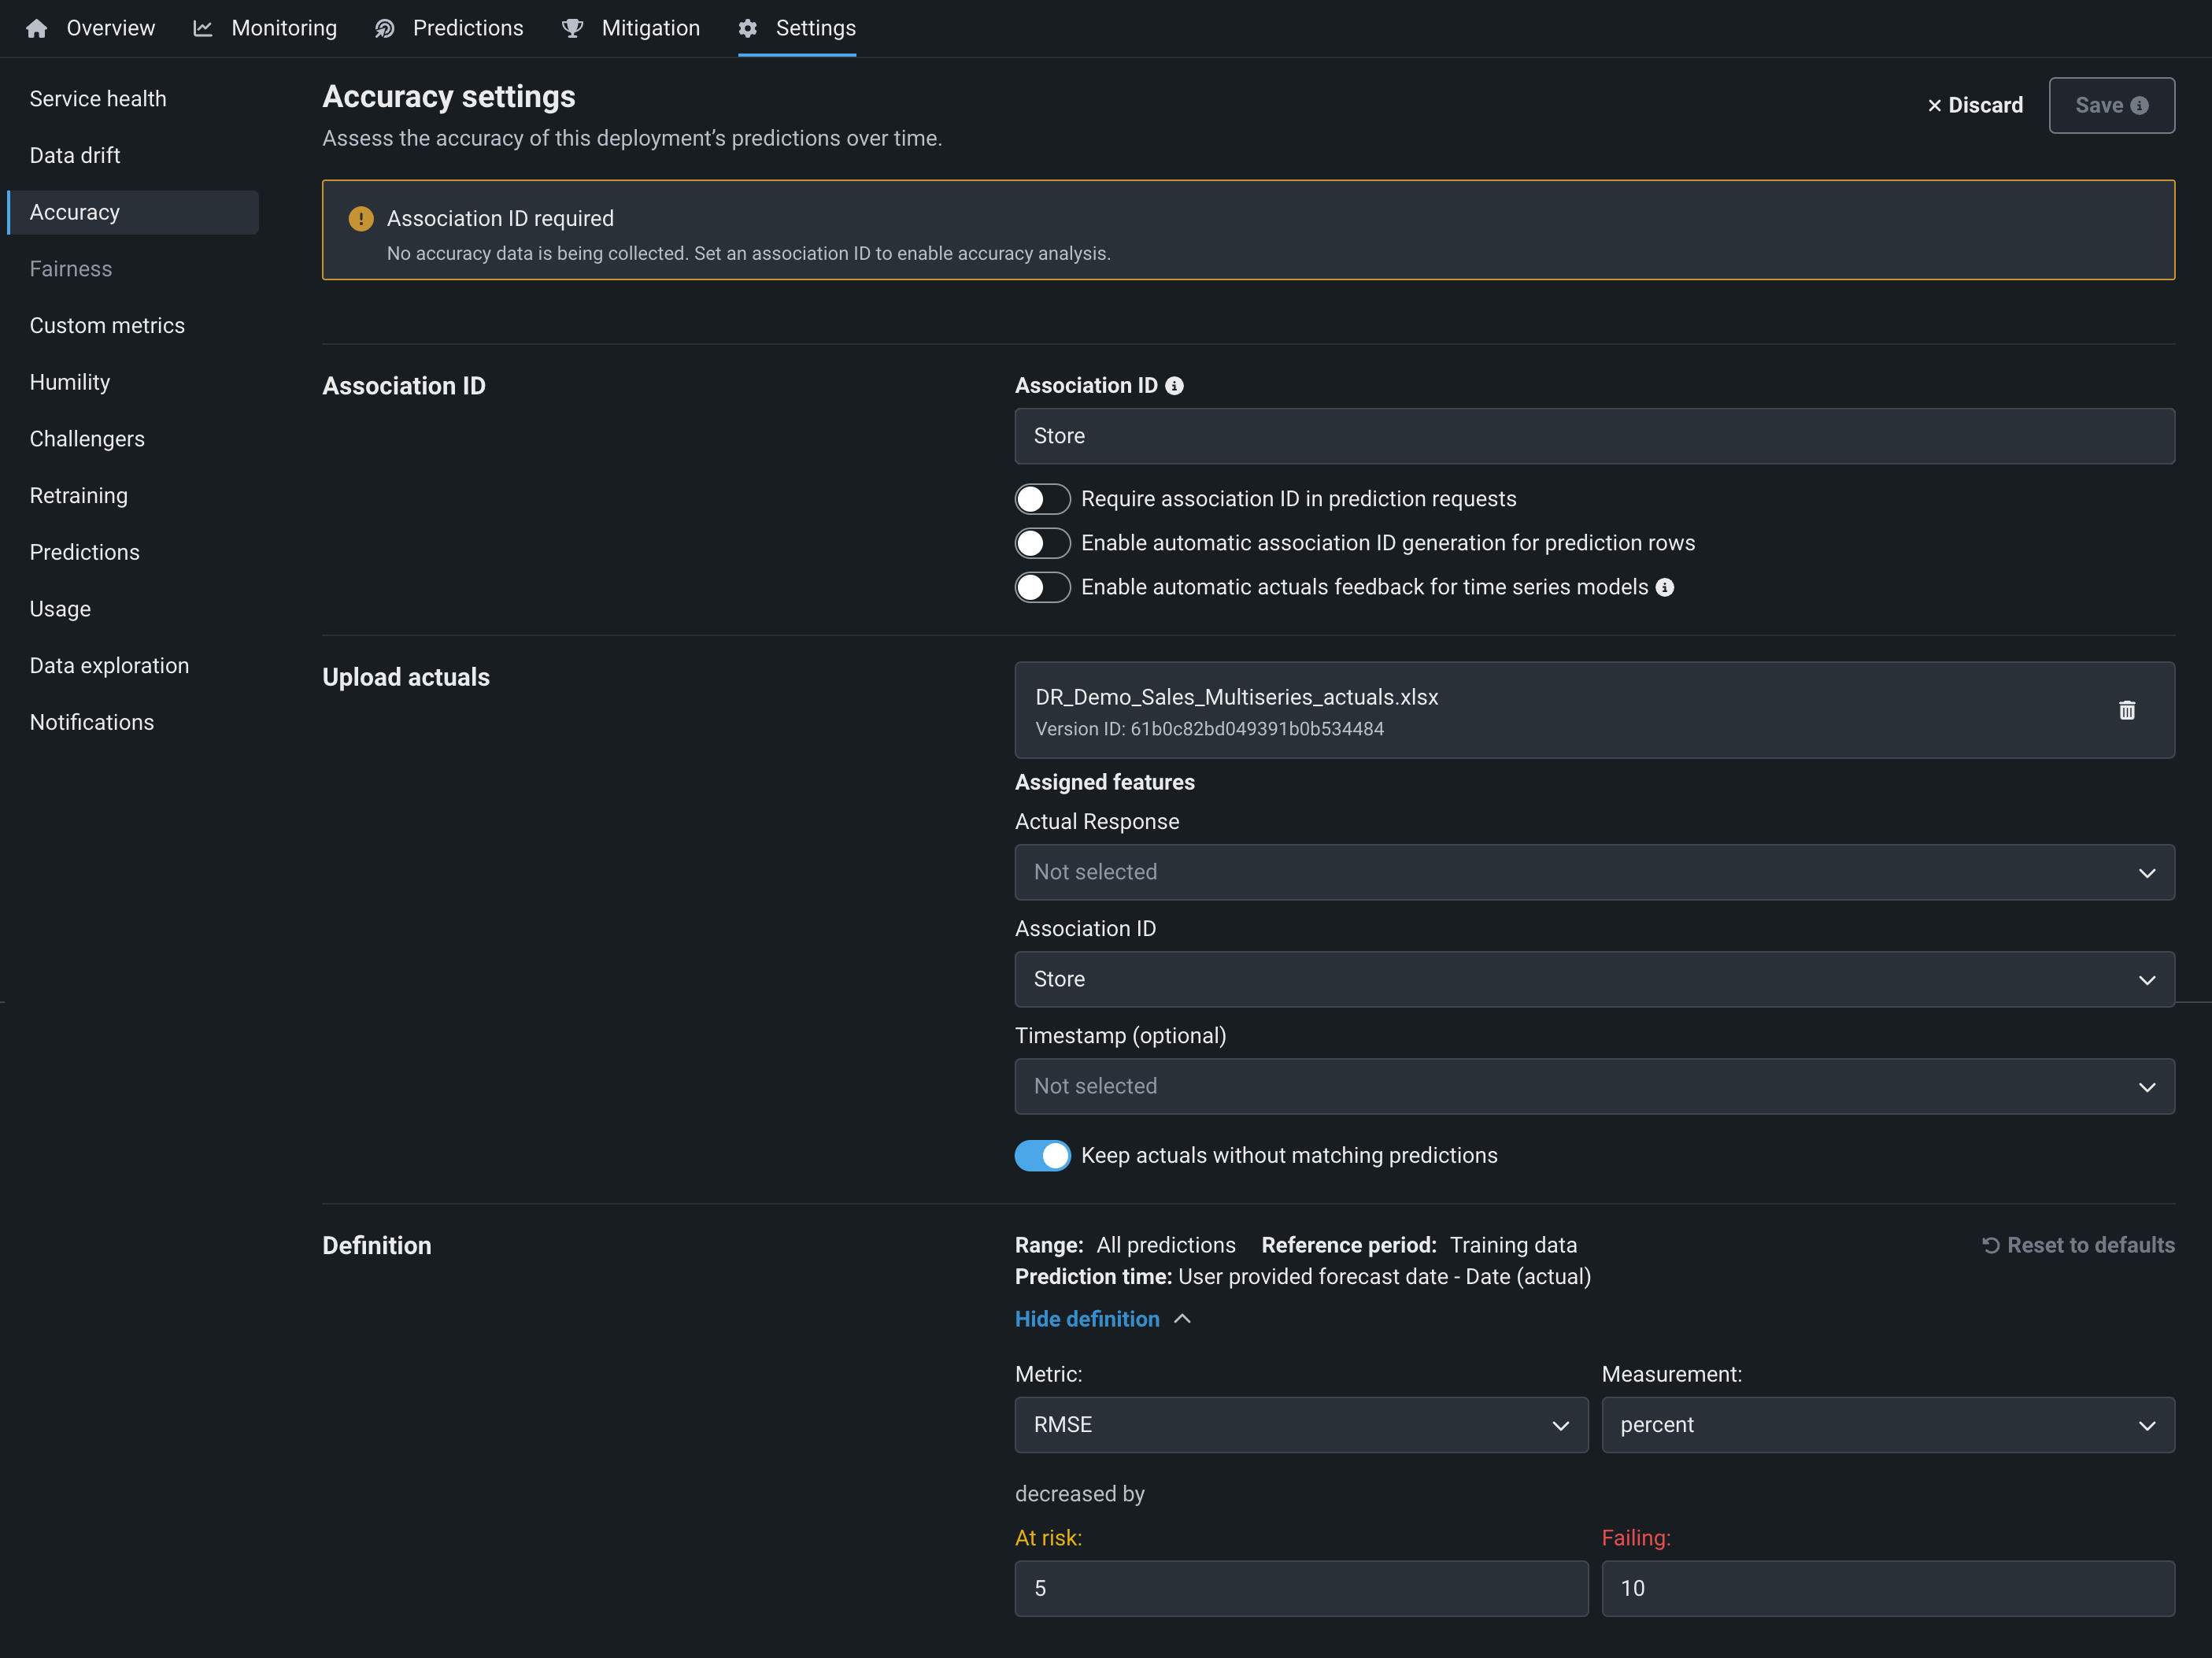Viewport: 2212px width, 1658px height.
Task: Delete the uploaded actuals file with trash icon
Action: 2127,710
